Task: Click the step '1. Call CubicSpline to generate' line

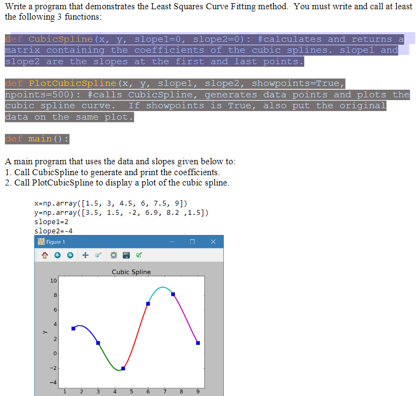Action: (112, 172)
